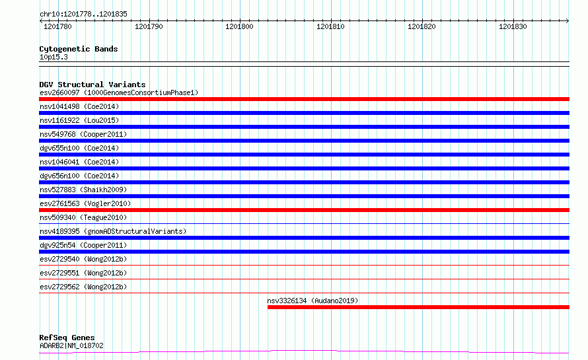Click ruler position 1201810

pyautogui.click(x=330, y=26)
